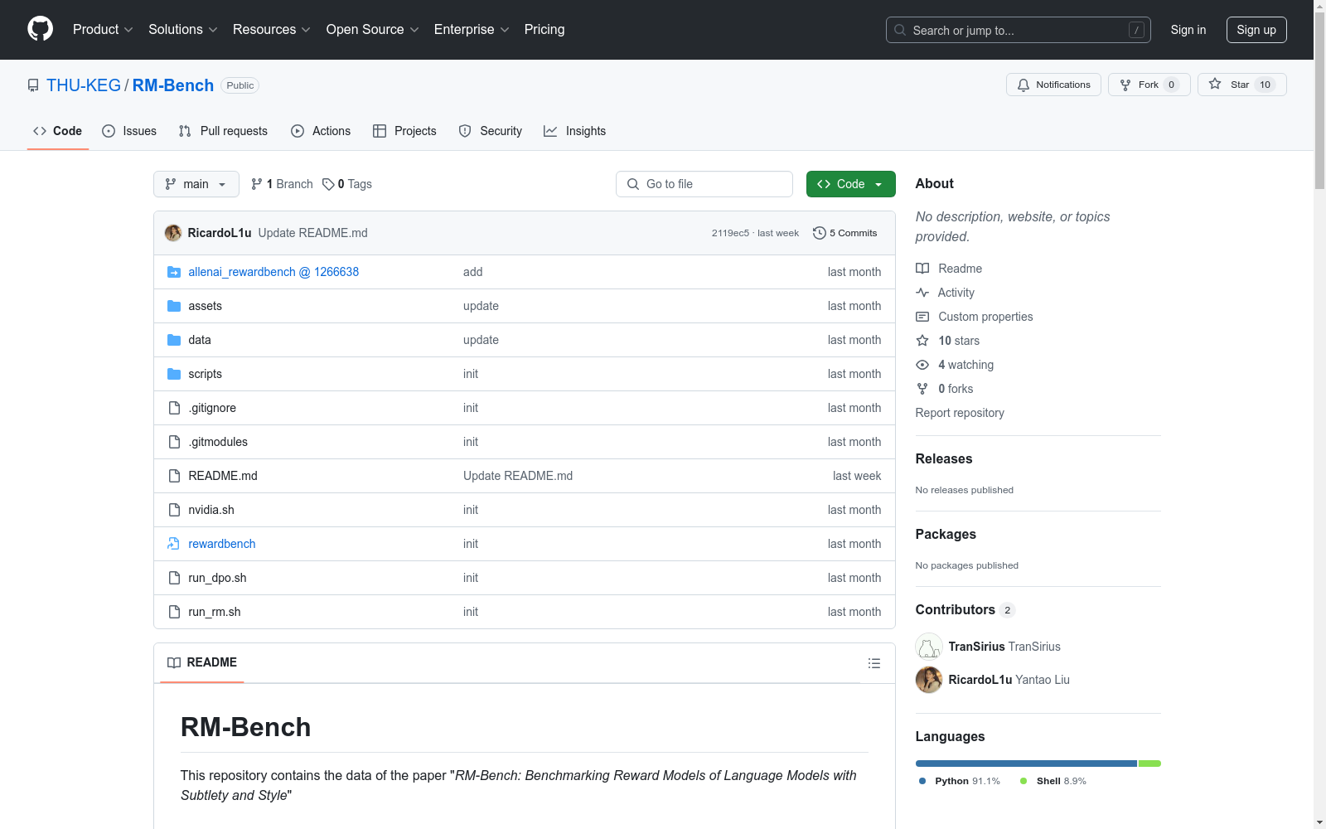Click the Activity pulse icon
The width and height of the screenshot is (1326, 829).
pyautogui.click(x=922, y=293)
